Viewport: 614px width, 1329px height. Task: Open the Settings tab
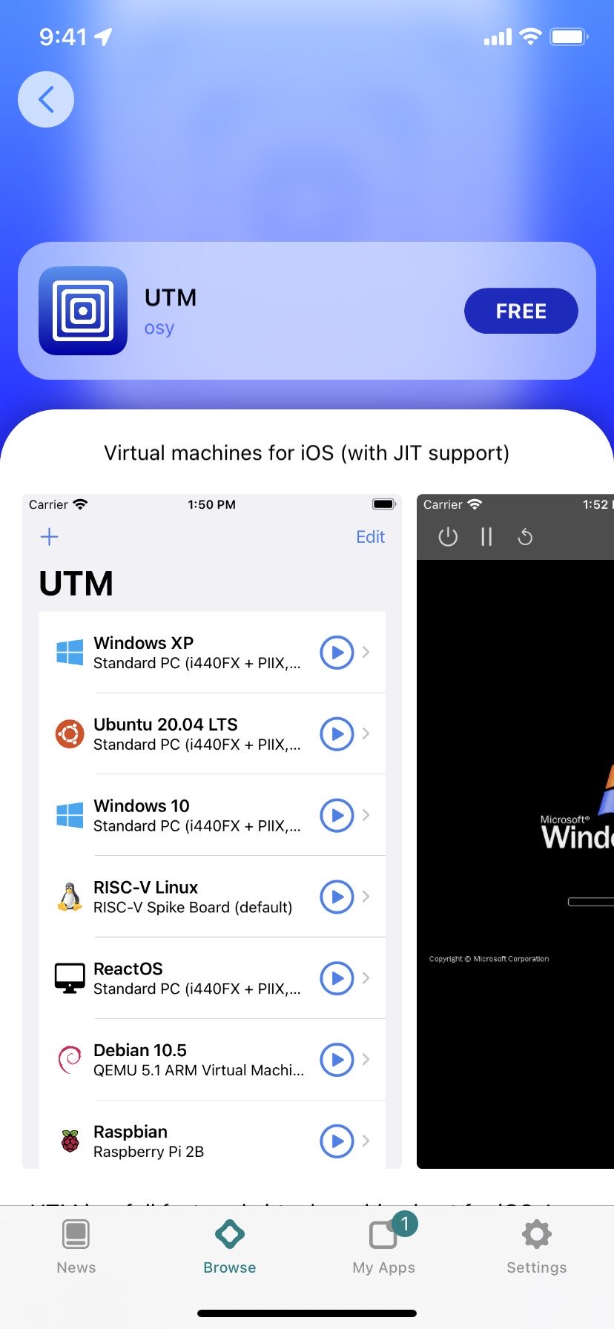coord(537,1247)
